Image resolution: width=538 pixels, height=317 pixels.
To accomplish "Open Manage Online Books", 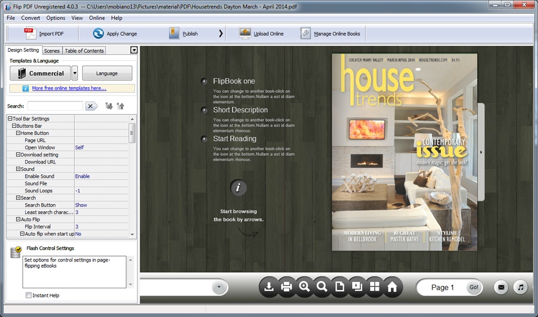I will click(x=330, y=33).
